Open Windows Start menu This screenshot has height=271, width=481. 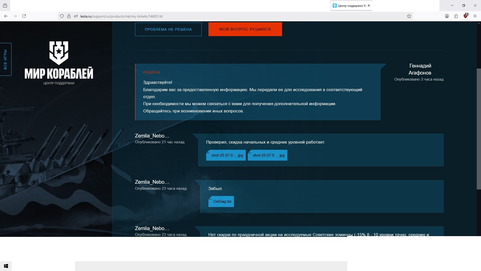6,266
